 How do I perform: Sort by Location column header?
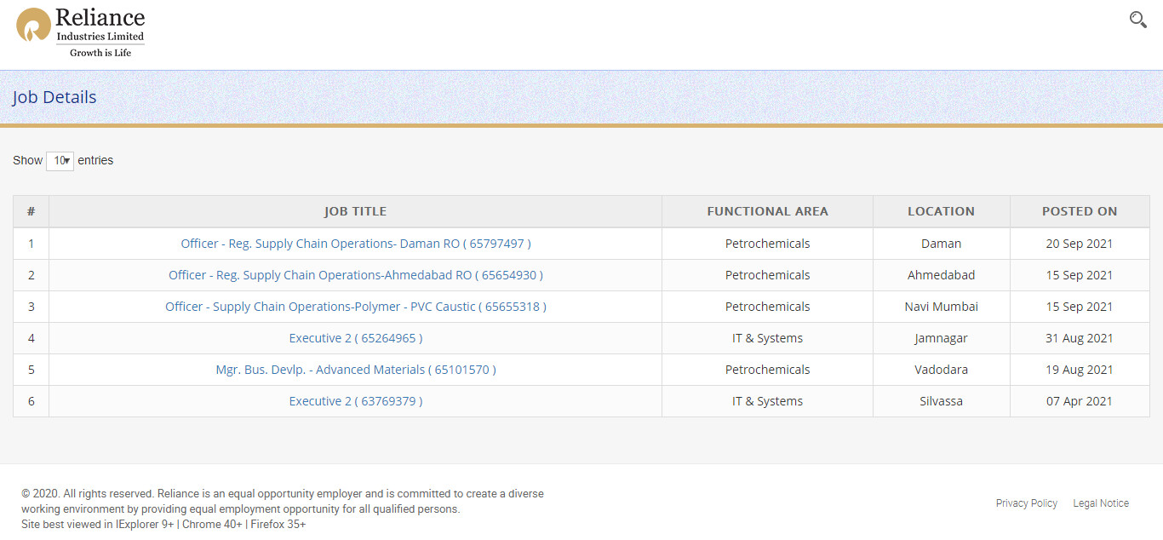(x=941, y=211)
